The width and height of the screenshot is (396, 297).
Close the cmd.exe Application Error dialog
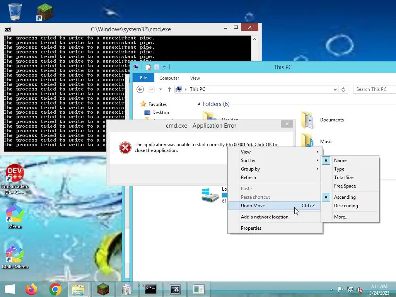pyautogui.click(x=287, y=124)
